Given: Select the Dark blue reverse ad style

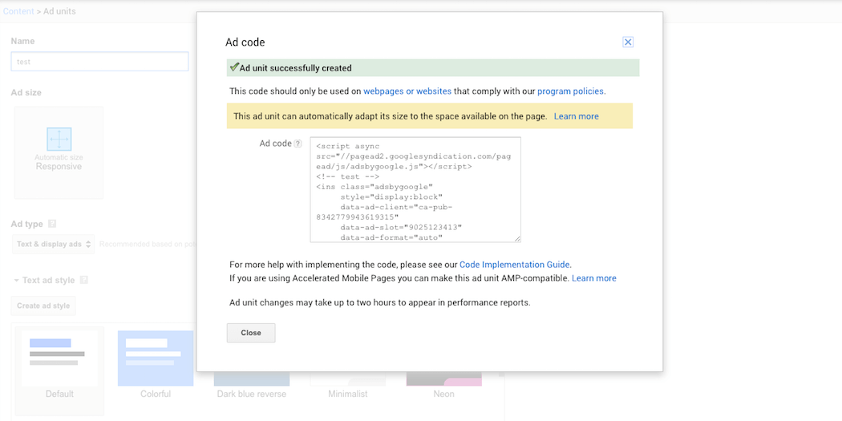Looking at the screenshot, I should [252, 384].
